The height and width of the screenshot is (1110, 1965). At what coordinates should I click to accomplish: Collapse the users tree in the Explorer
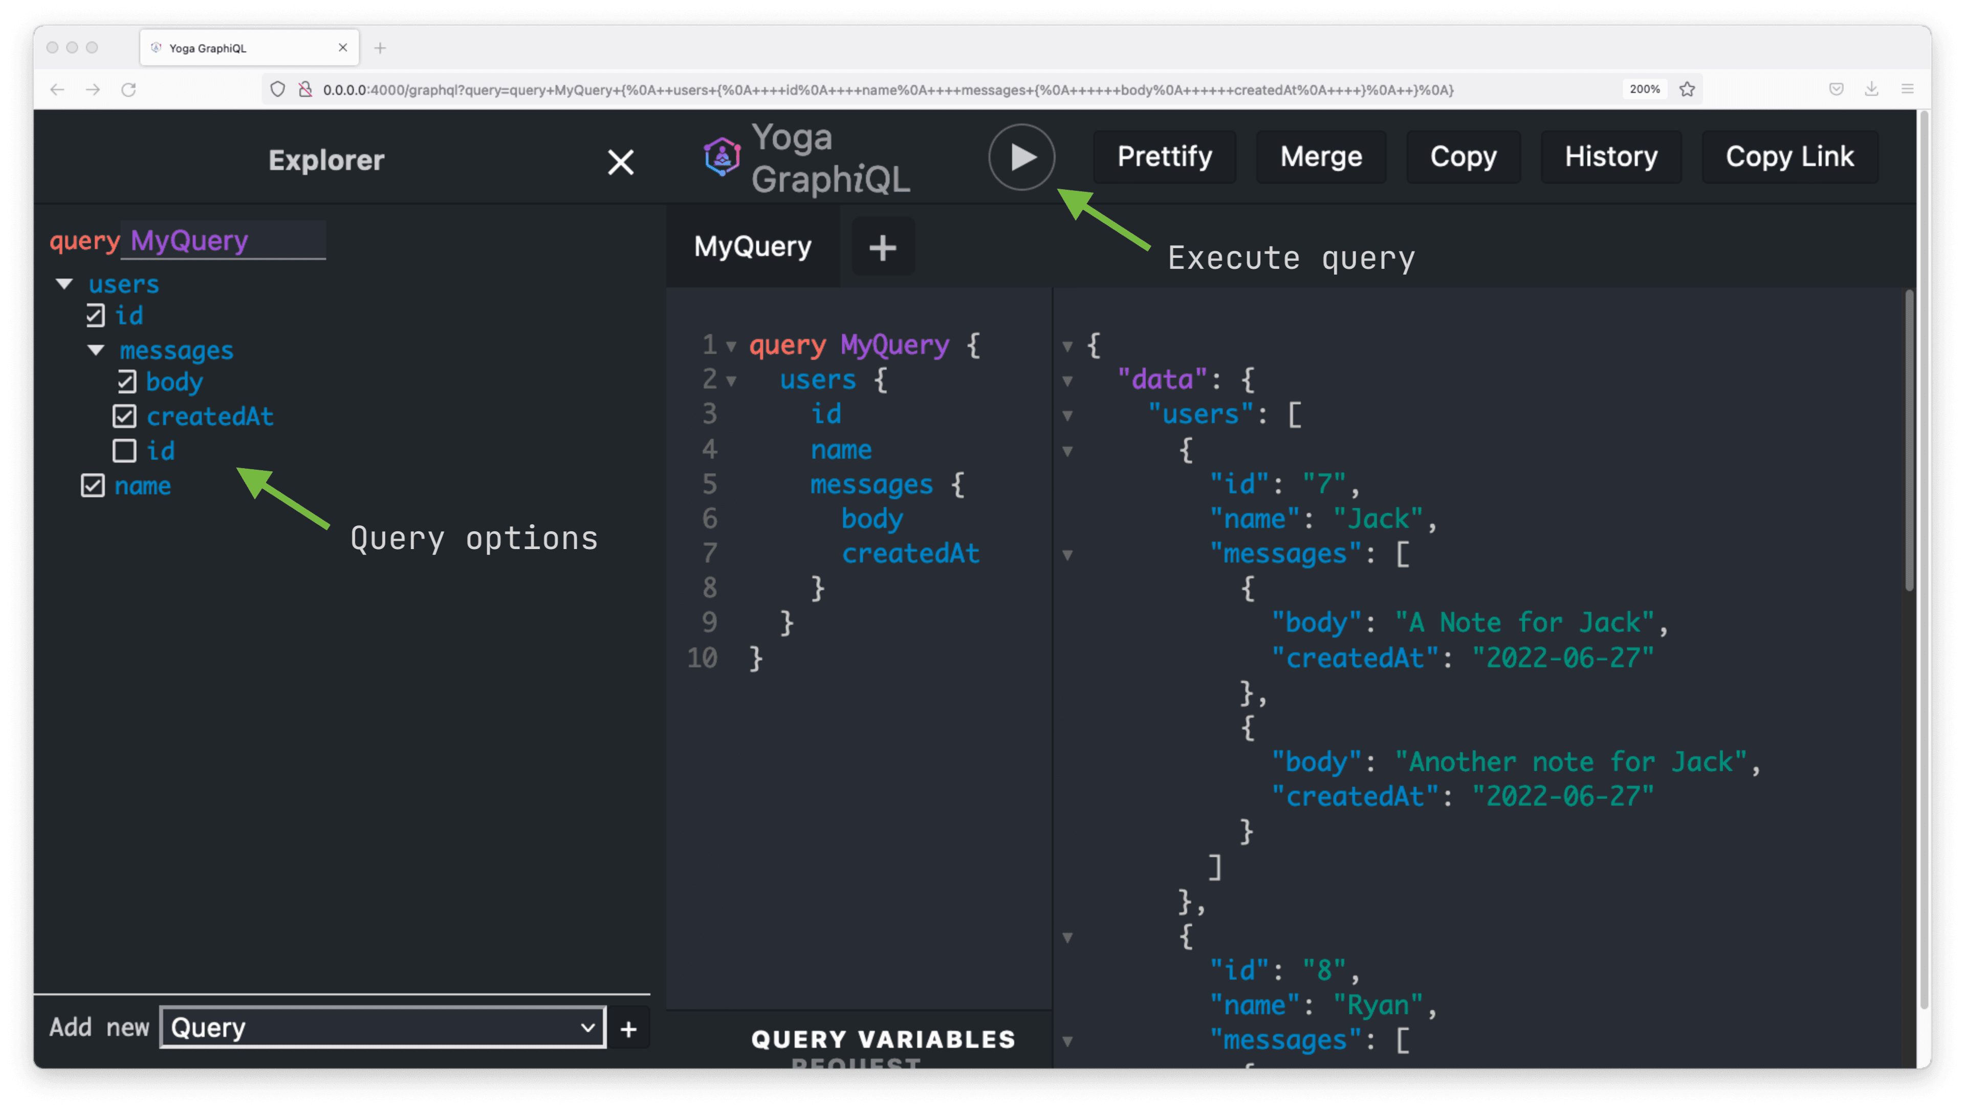pyautogui.click(x=65, y=284)
